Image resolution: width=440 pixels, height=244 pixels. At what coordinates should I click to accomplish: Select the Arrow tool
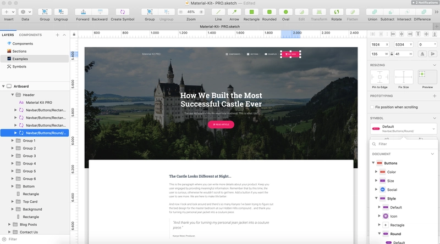(234, 12)
